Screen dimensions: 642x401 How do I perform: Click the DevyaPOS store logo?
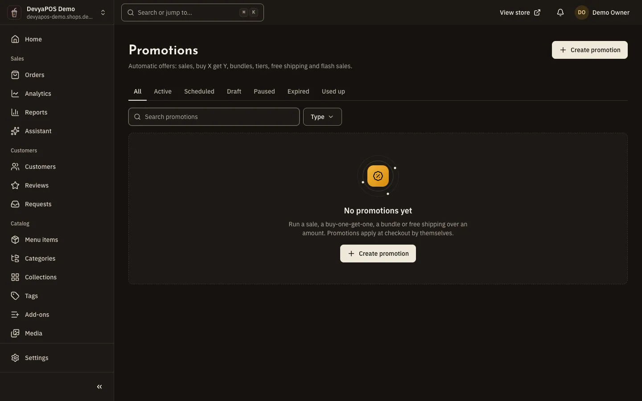tap(14, 12)
